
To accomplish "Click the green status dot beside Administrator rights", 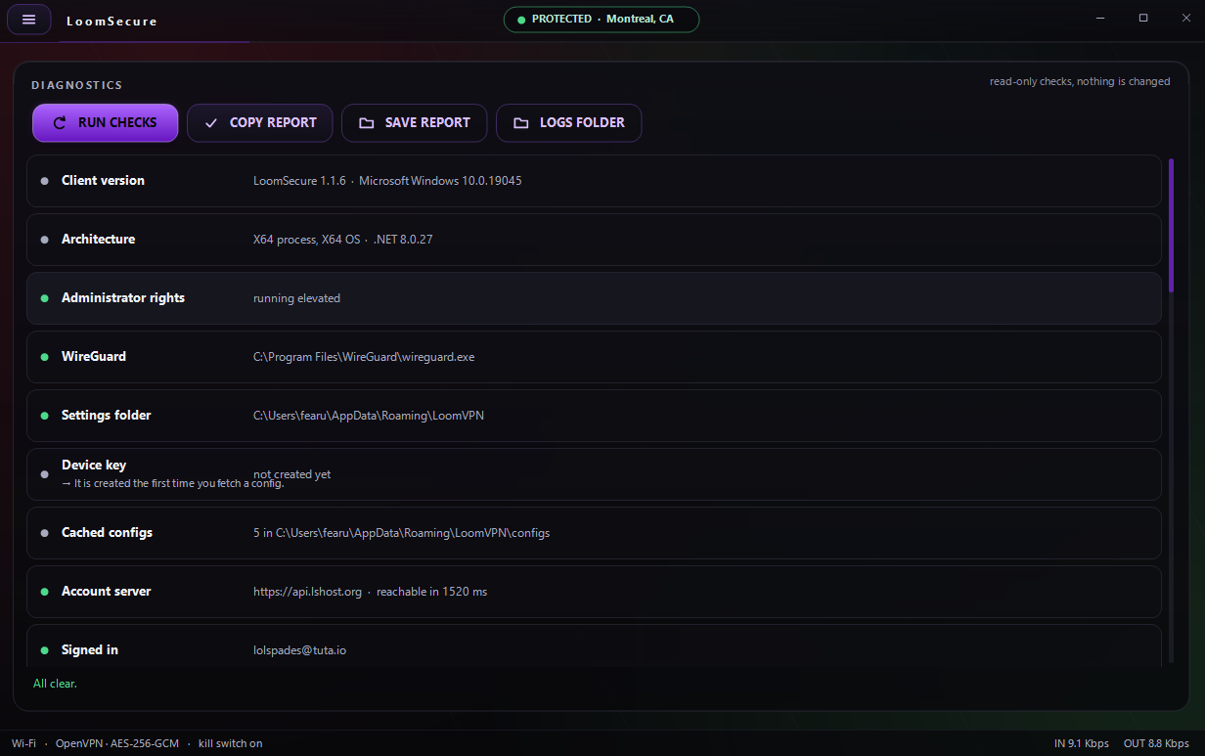I will (44, 298).
